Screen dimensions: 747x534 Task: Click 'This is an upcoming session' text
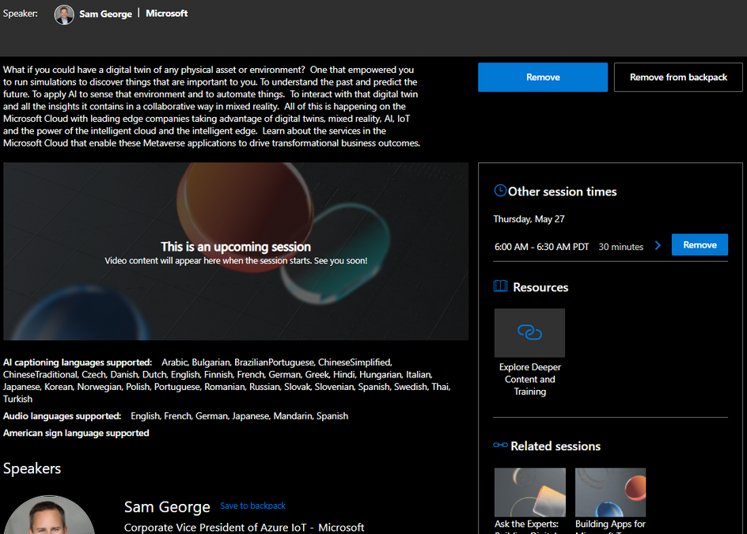point(236,247)
